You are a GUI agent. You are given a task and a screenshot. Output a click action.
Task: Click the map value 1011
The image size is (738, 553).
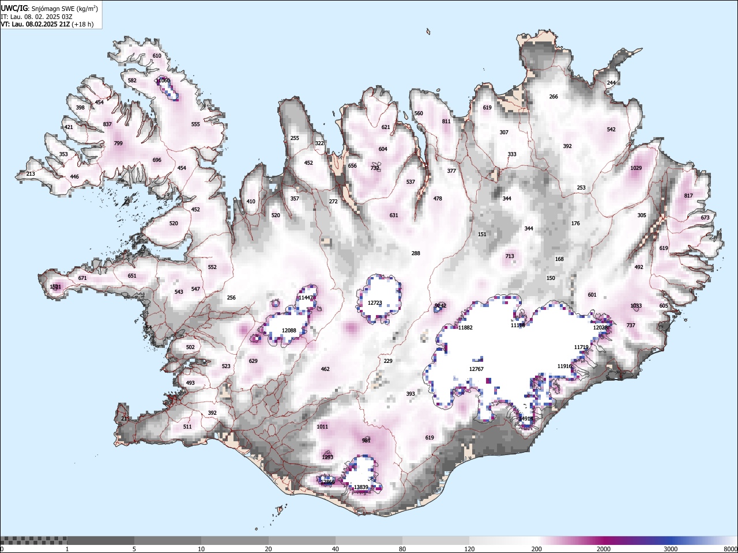(x=322, y=427)
